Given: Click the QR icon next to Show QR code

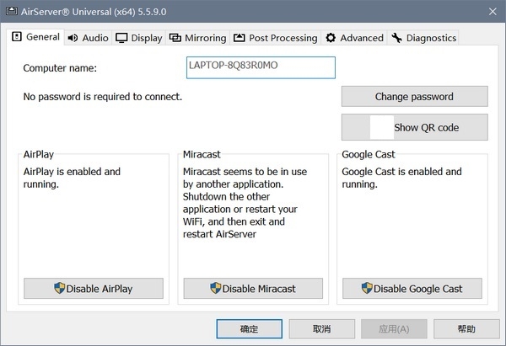Looking at the screenshot, I should 381,128.
